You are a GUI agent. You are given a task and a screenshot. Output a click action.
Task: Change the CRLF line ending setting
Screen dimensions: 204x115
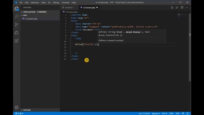(171, 113)
